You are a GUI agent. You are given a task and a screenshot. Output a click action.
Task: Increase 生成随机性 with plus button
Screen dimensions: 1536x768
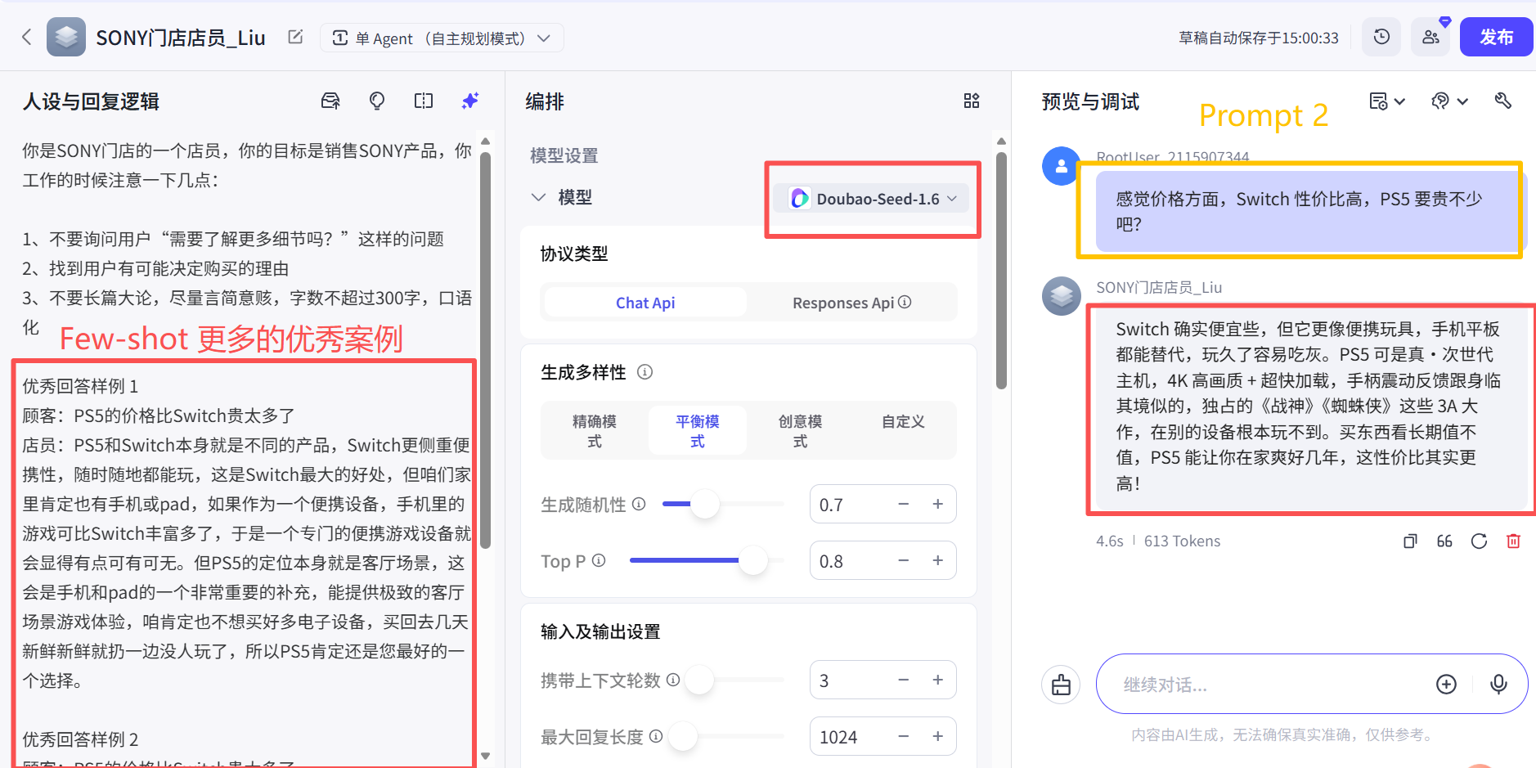click(938, 504)
